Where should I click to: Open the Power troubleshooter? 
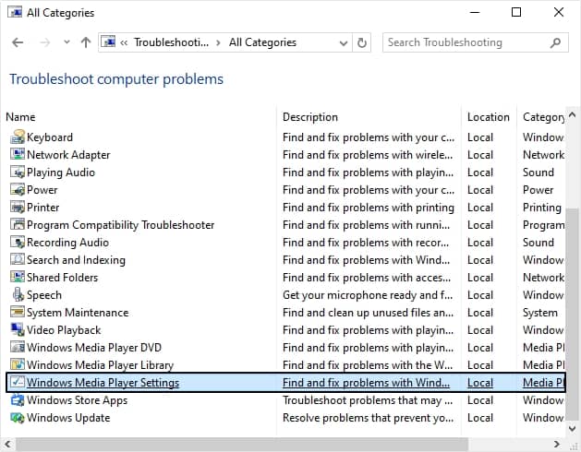coord(42,190)
